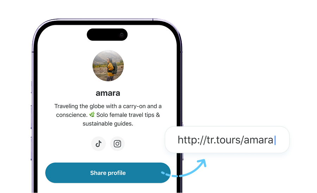
Task: Open the TikTok social icon
Action: [99, 144]
